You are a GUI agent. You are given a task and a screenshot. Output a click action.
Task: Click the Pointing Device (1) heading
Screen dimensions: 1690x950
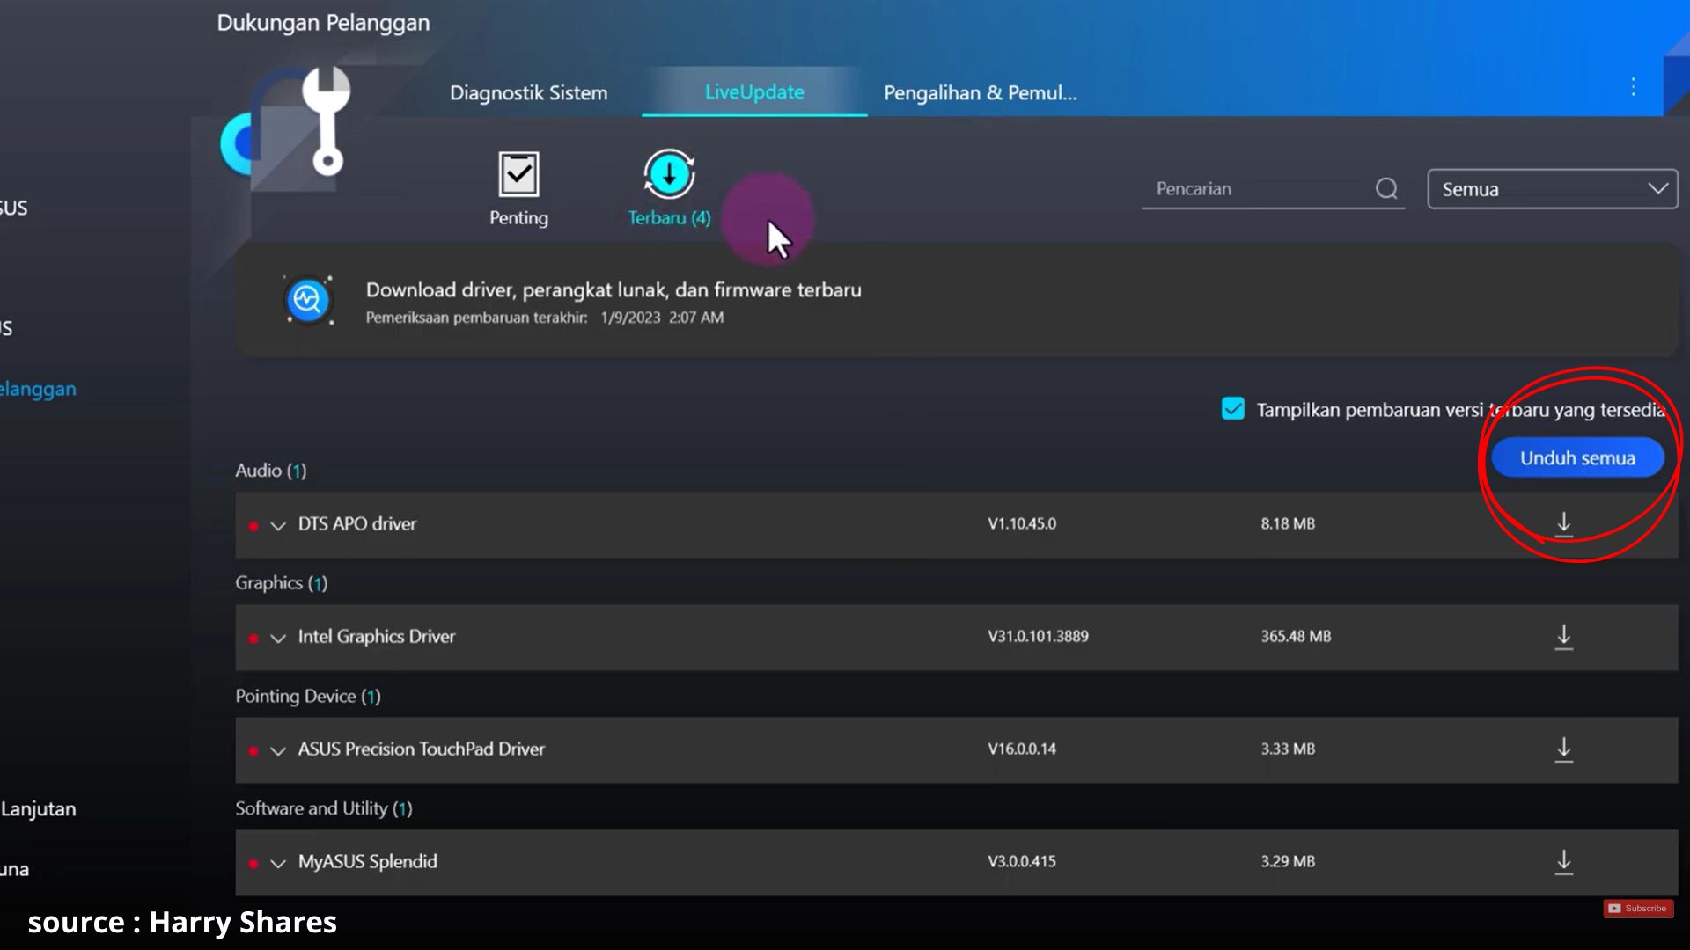click(308, 696)
